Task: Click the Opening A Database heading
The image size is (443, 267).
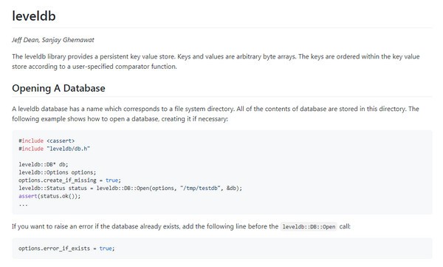Action: pos(58,88)
